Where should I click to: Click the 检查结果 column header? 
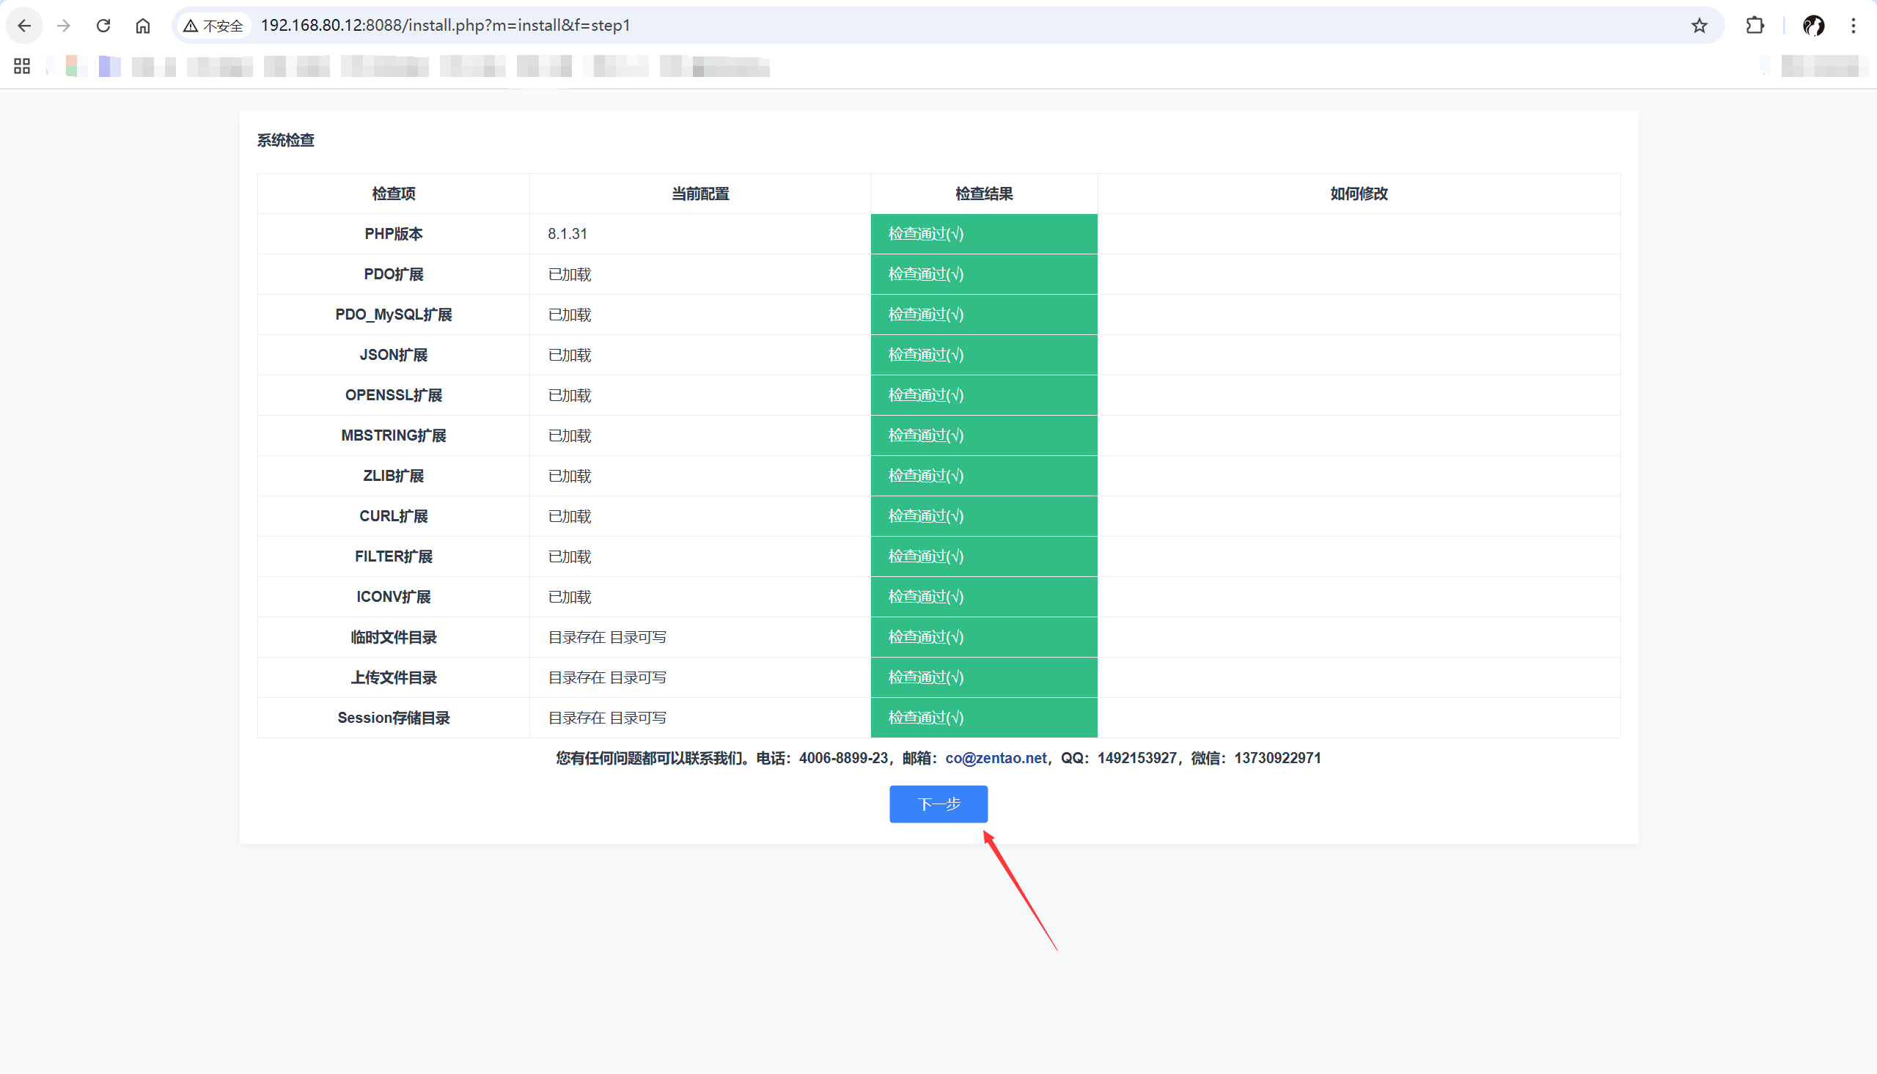(983, 194)
